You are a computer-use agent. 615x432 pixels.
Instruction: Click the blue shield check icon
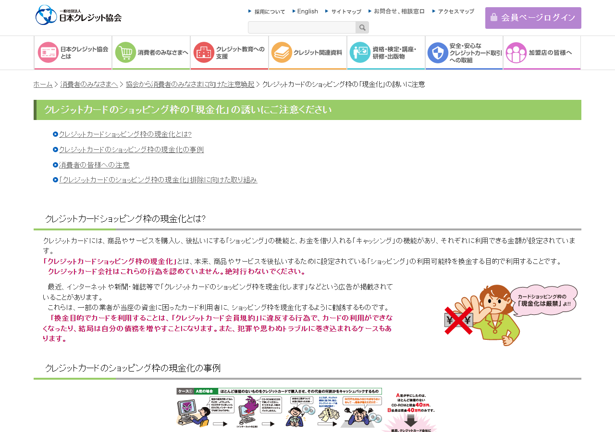click(x=438, y=52)
